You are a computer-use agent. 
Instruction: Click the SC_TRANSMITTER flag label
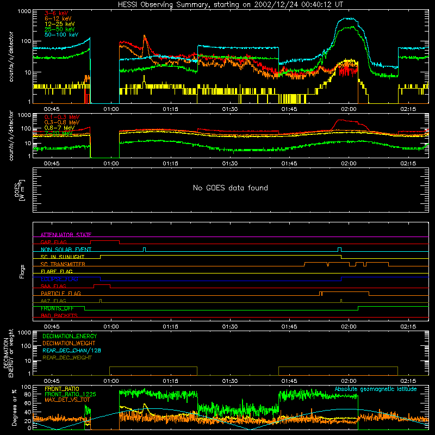63,264
